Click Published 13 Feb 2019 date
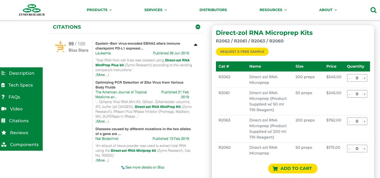The height and width of the screenshot is (178, 380). [x=171, y=139]
